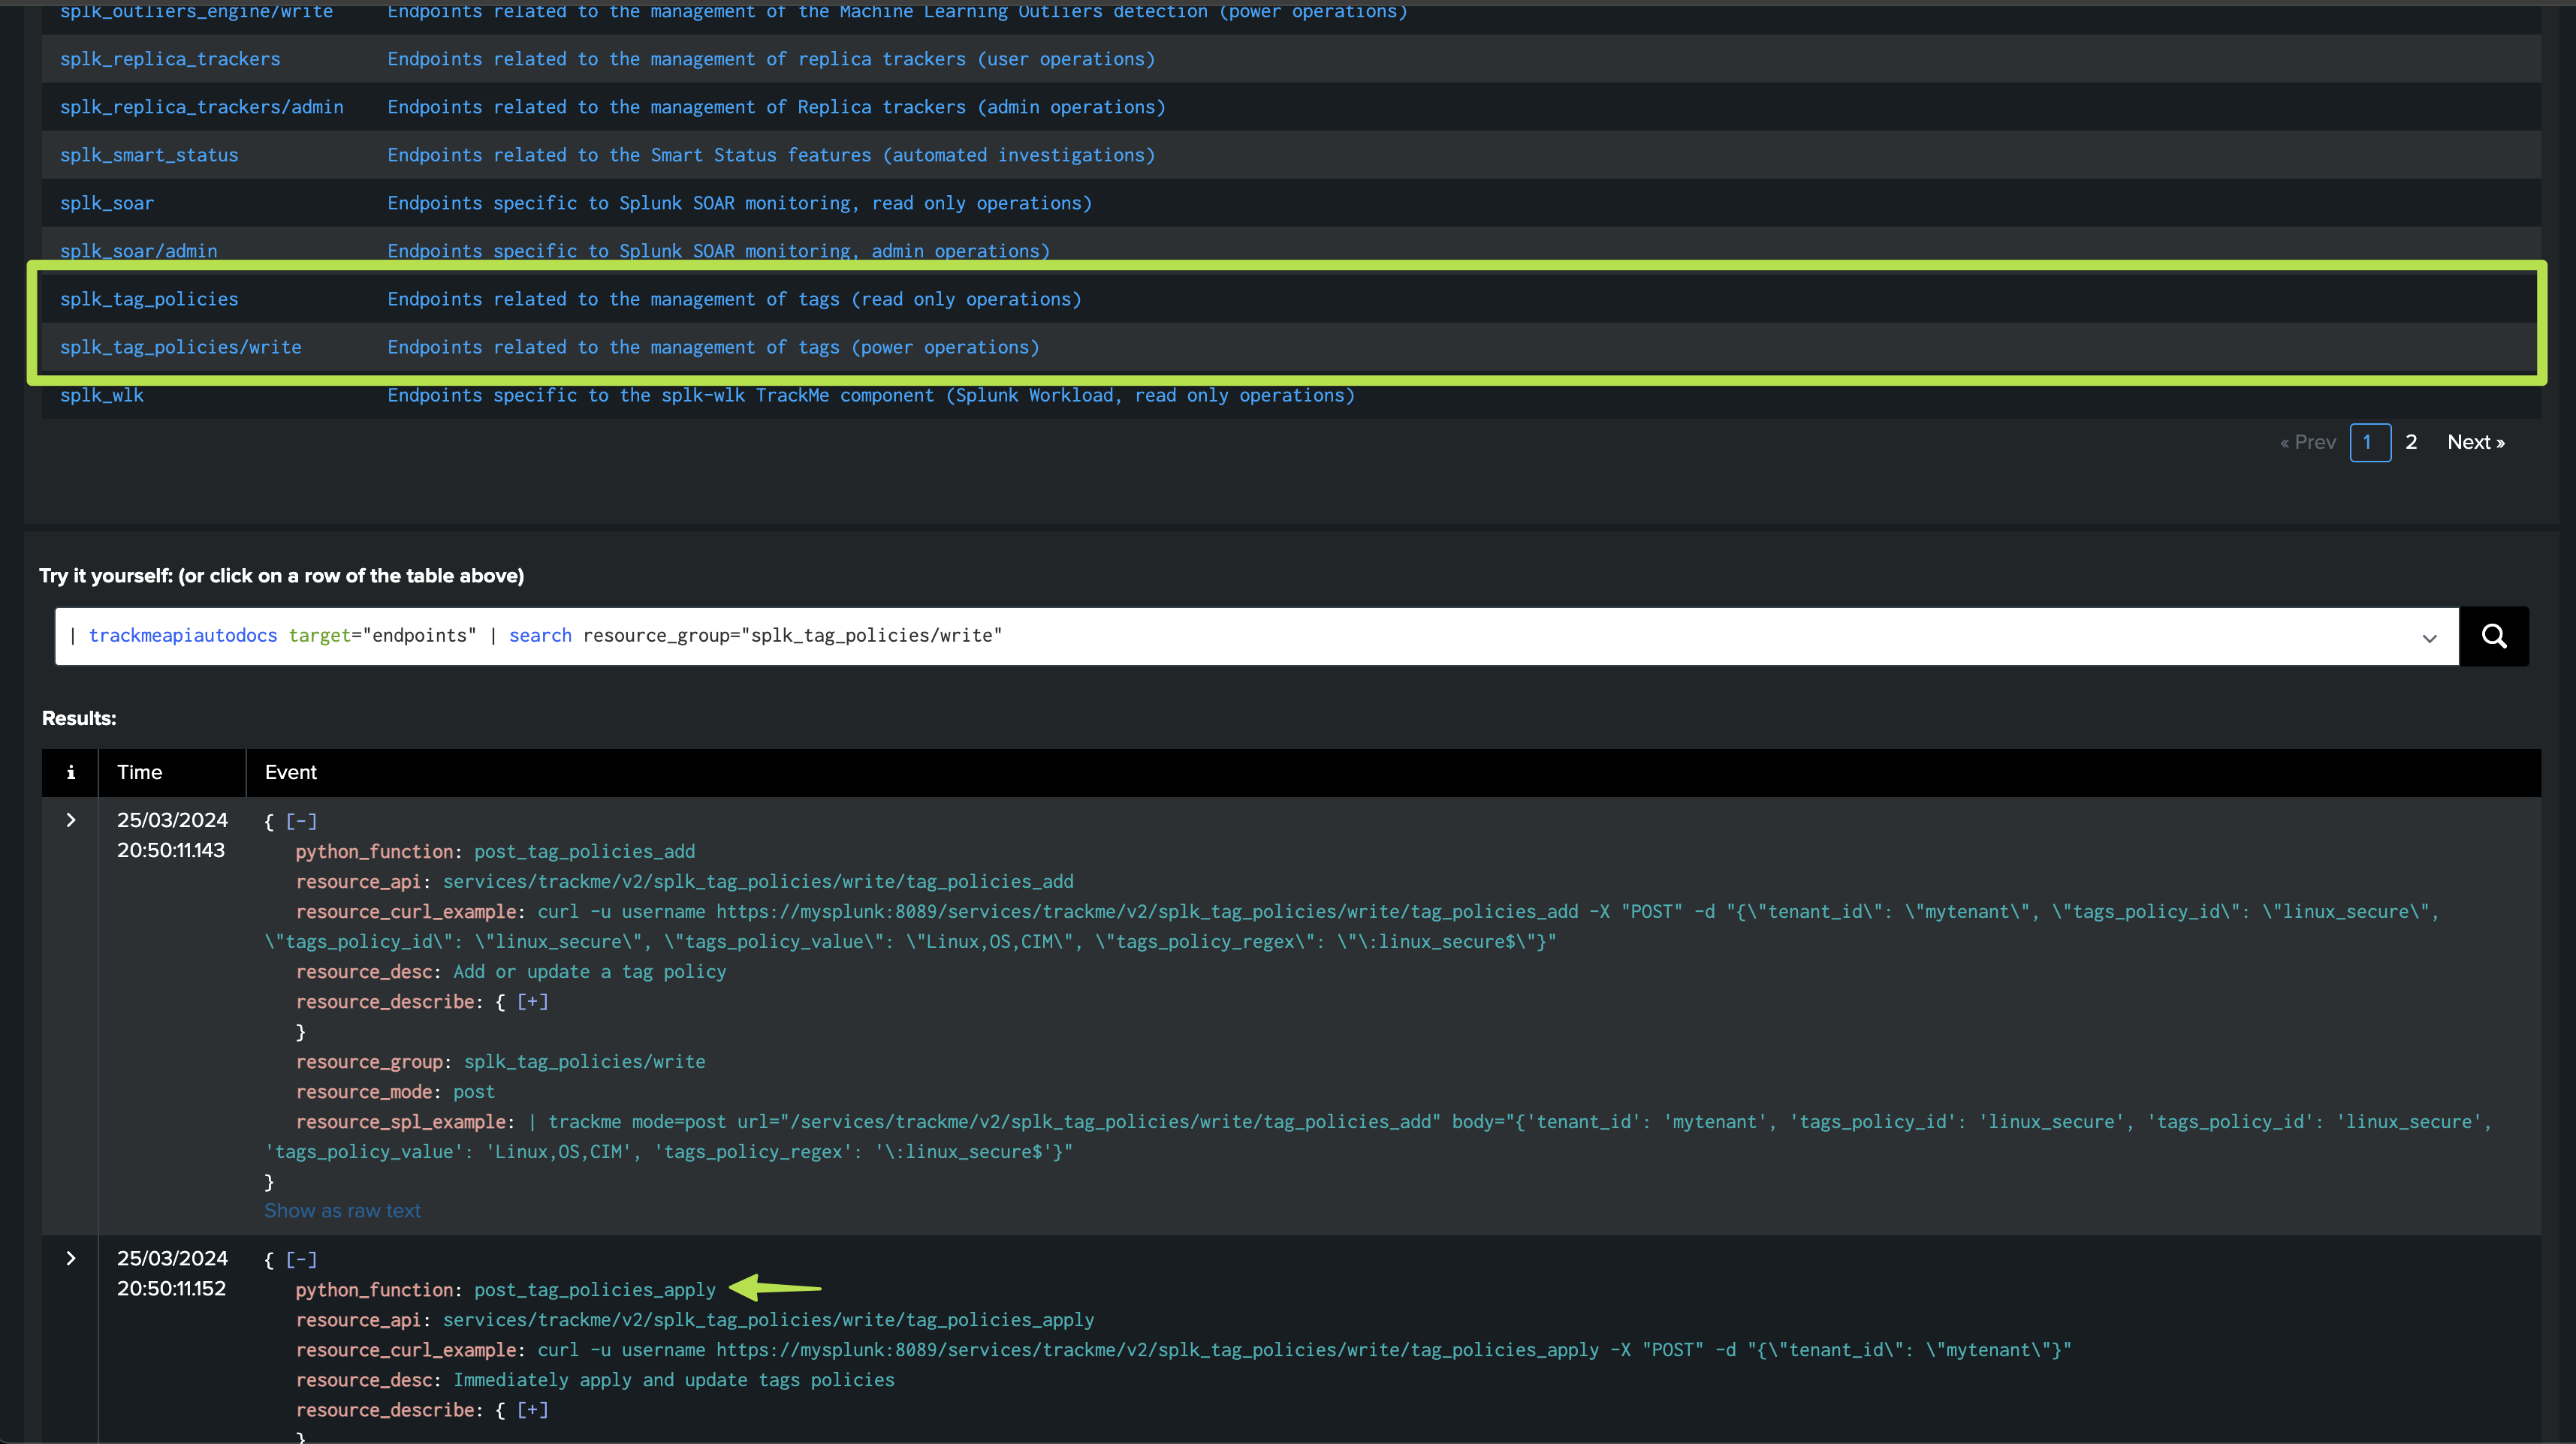Click the Next » pagination link
Screen dimensions: 2576x1444
[x=2475, y=443]
